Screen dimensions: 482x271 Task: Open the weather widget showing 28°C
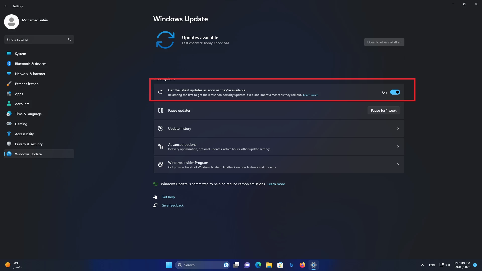[14, 265]
